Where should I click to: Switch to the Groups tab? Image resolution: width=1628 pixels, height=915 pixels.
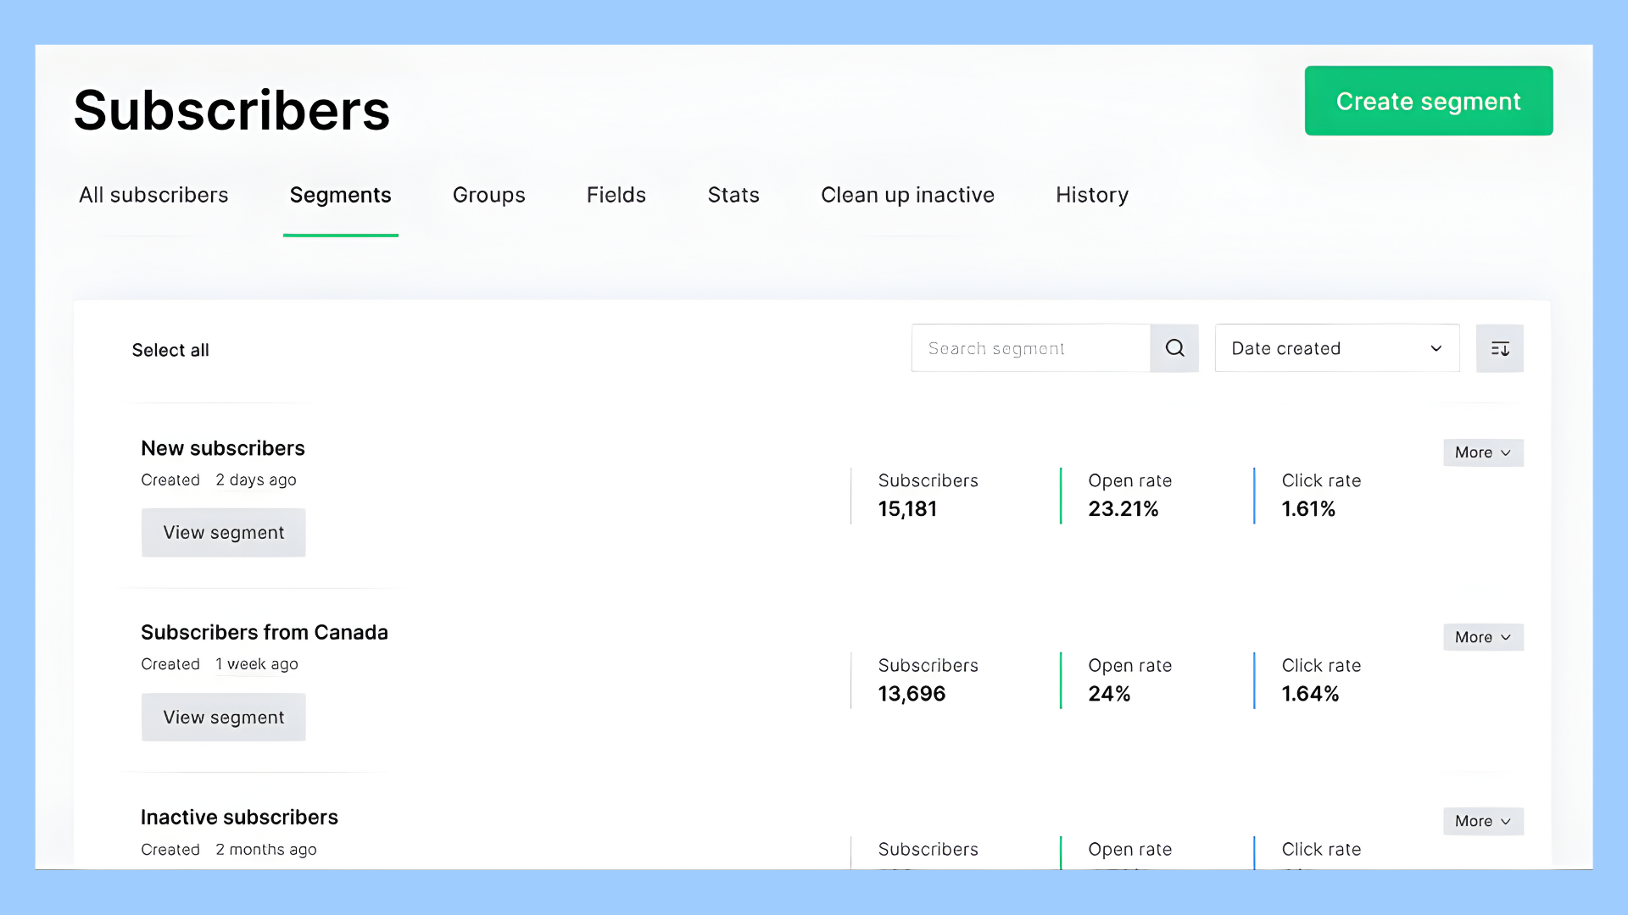click(488, 195)
